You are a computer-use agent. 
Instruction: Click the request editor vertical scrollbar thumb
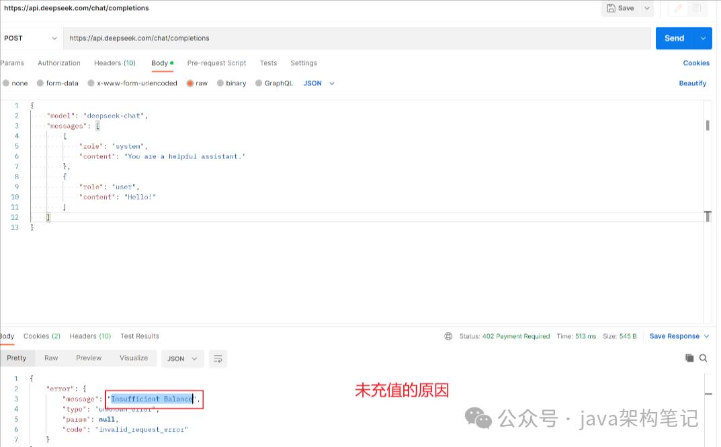tap(708, 125)
